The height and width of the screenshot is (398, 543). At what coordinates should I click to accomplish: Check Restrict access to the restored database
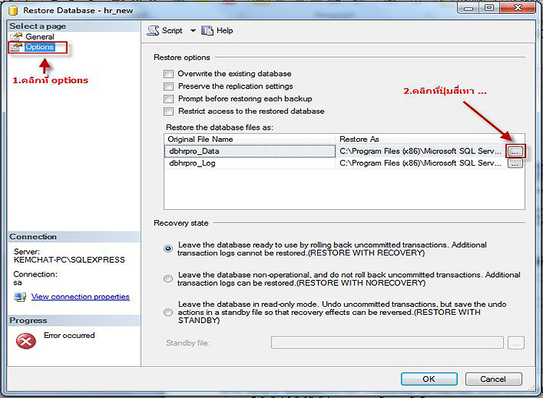coord(169,111)
